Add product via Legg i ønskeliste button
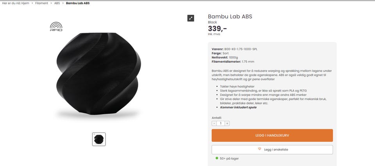The width and height of the screenshot is (375, 166). tap(272, 150)
